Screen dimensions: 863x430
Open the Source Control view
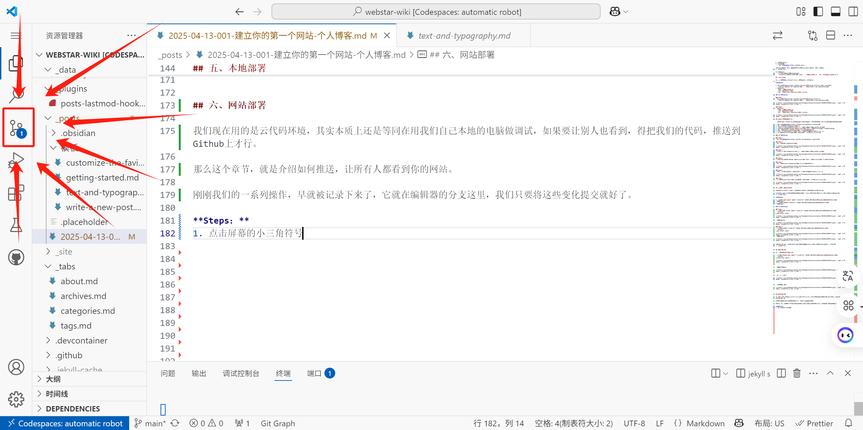tap(16, 128)
